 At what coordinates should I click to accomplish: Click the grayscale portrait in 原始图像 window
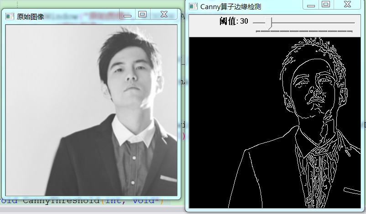pos(91,110)
